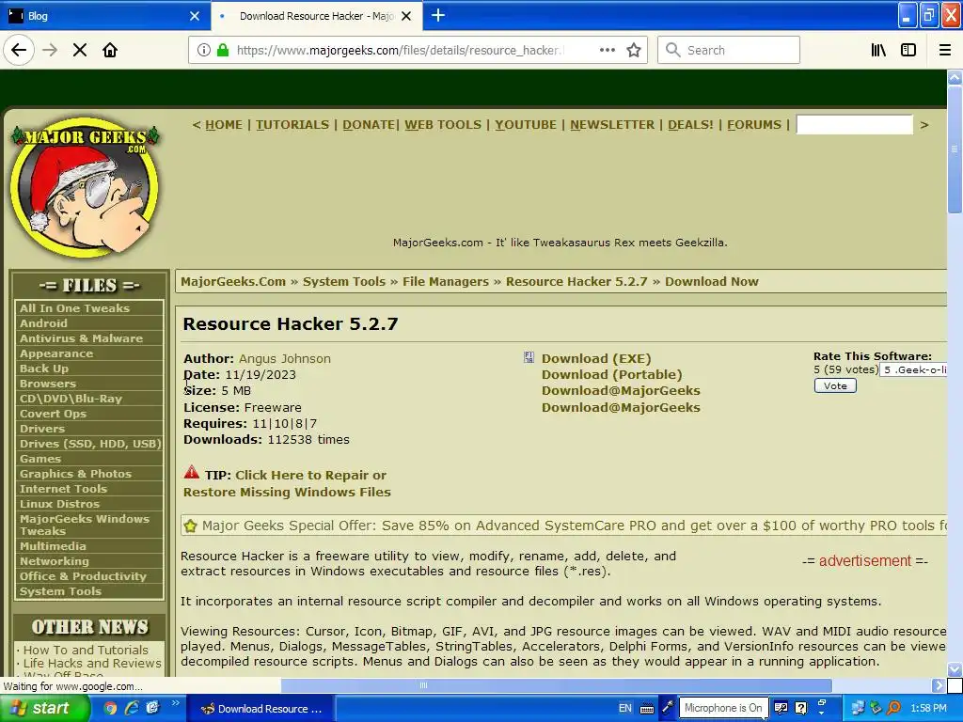Select the Download Resource Hacker tab

pos(316,16)
